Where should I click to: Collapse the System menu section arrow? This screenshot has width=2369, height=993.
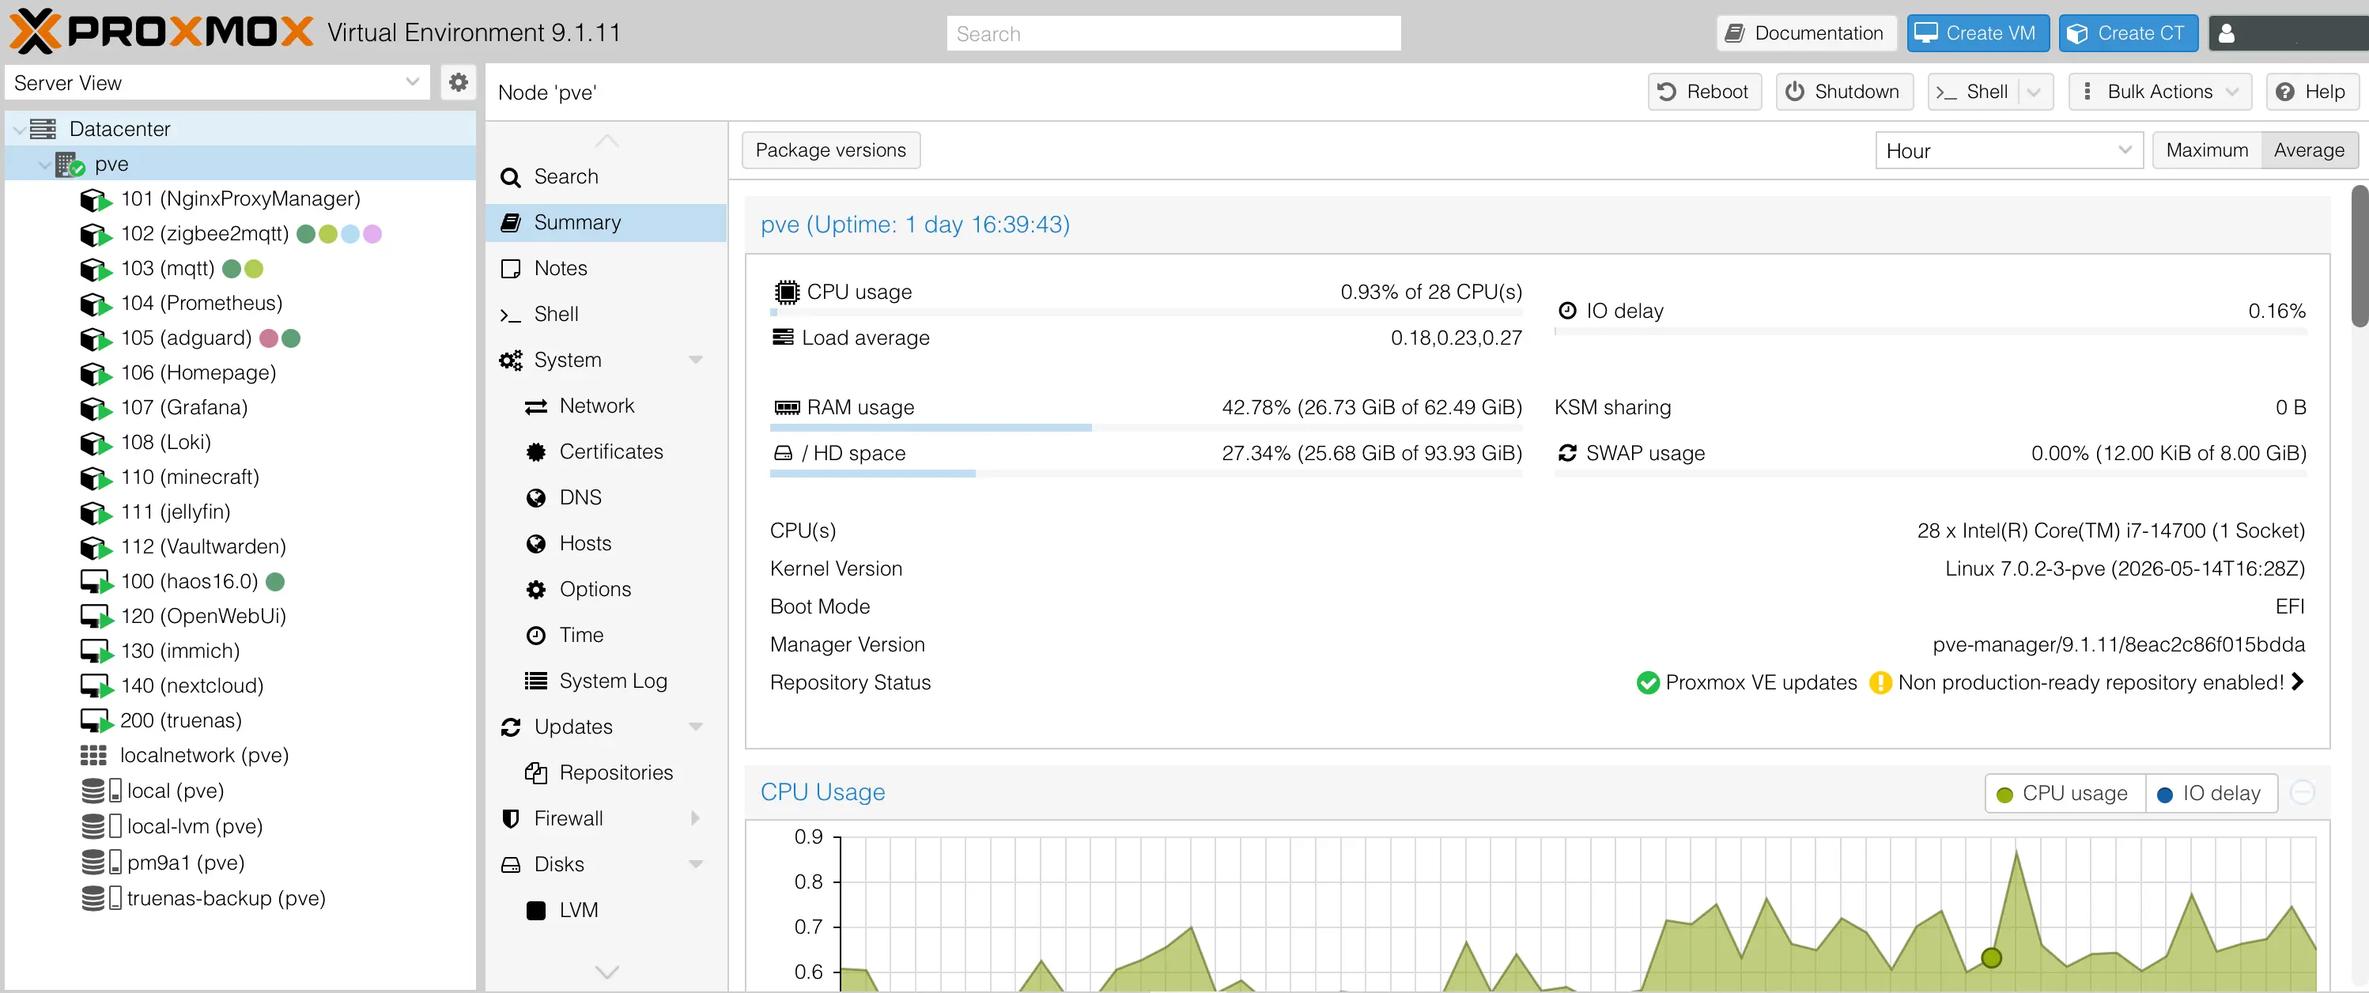tap(696, 361)
